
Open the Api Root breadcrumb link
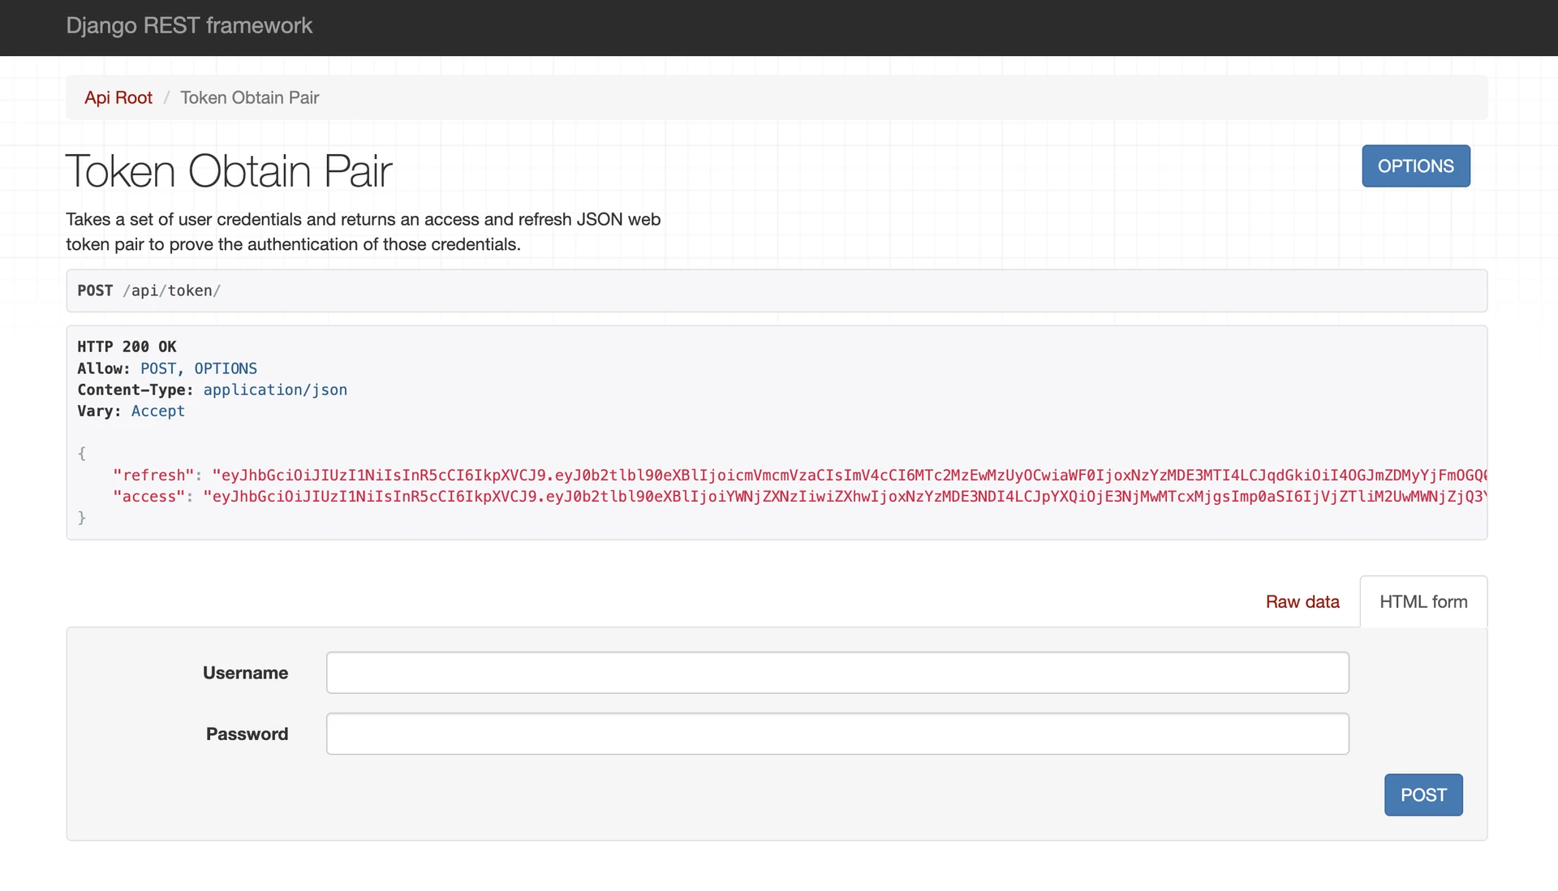(x=118, y=97)
